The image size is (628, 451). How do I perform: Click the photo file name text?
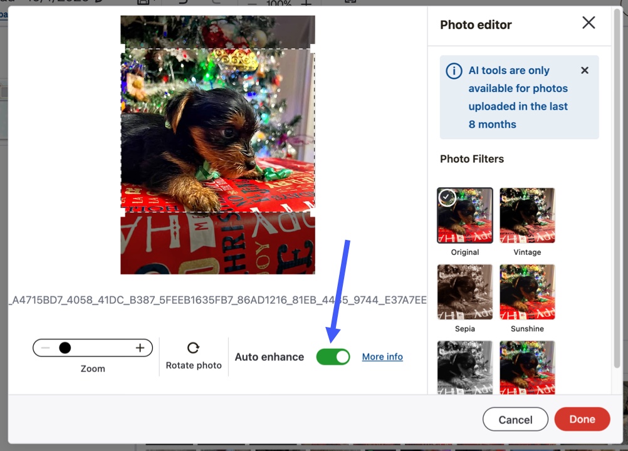218,300
